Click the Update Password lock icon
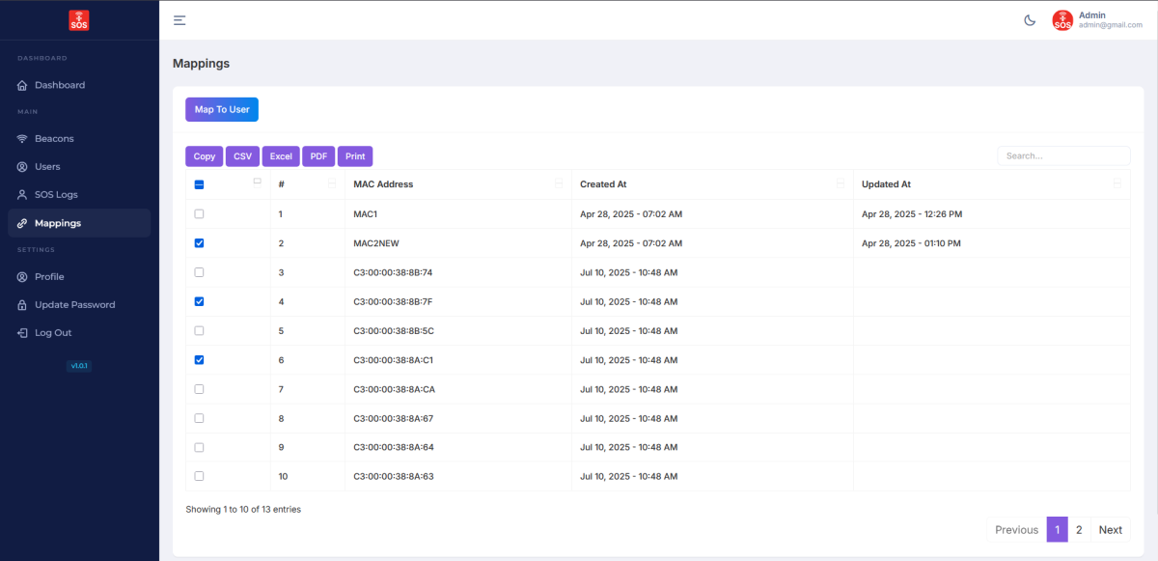 point(22,305)
